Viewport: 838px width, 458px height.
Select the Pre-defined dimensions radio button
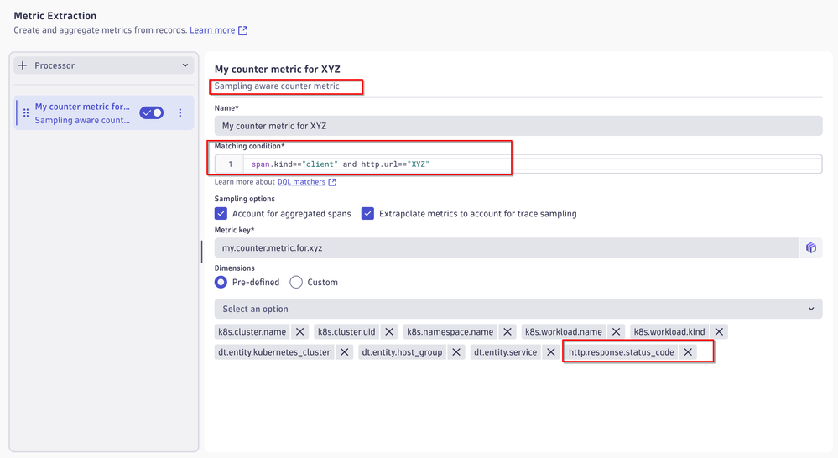coord(221,282)
